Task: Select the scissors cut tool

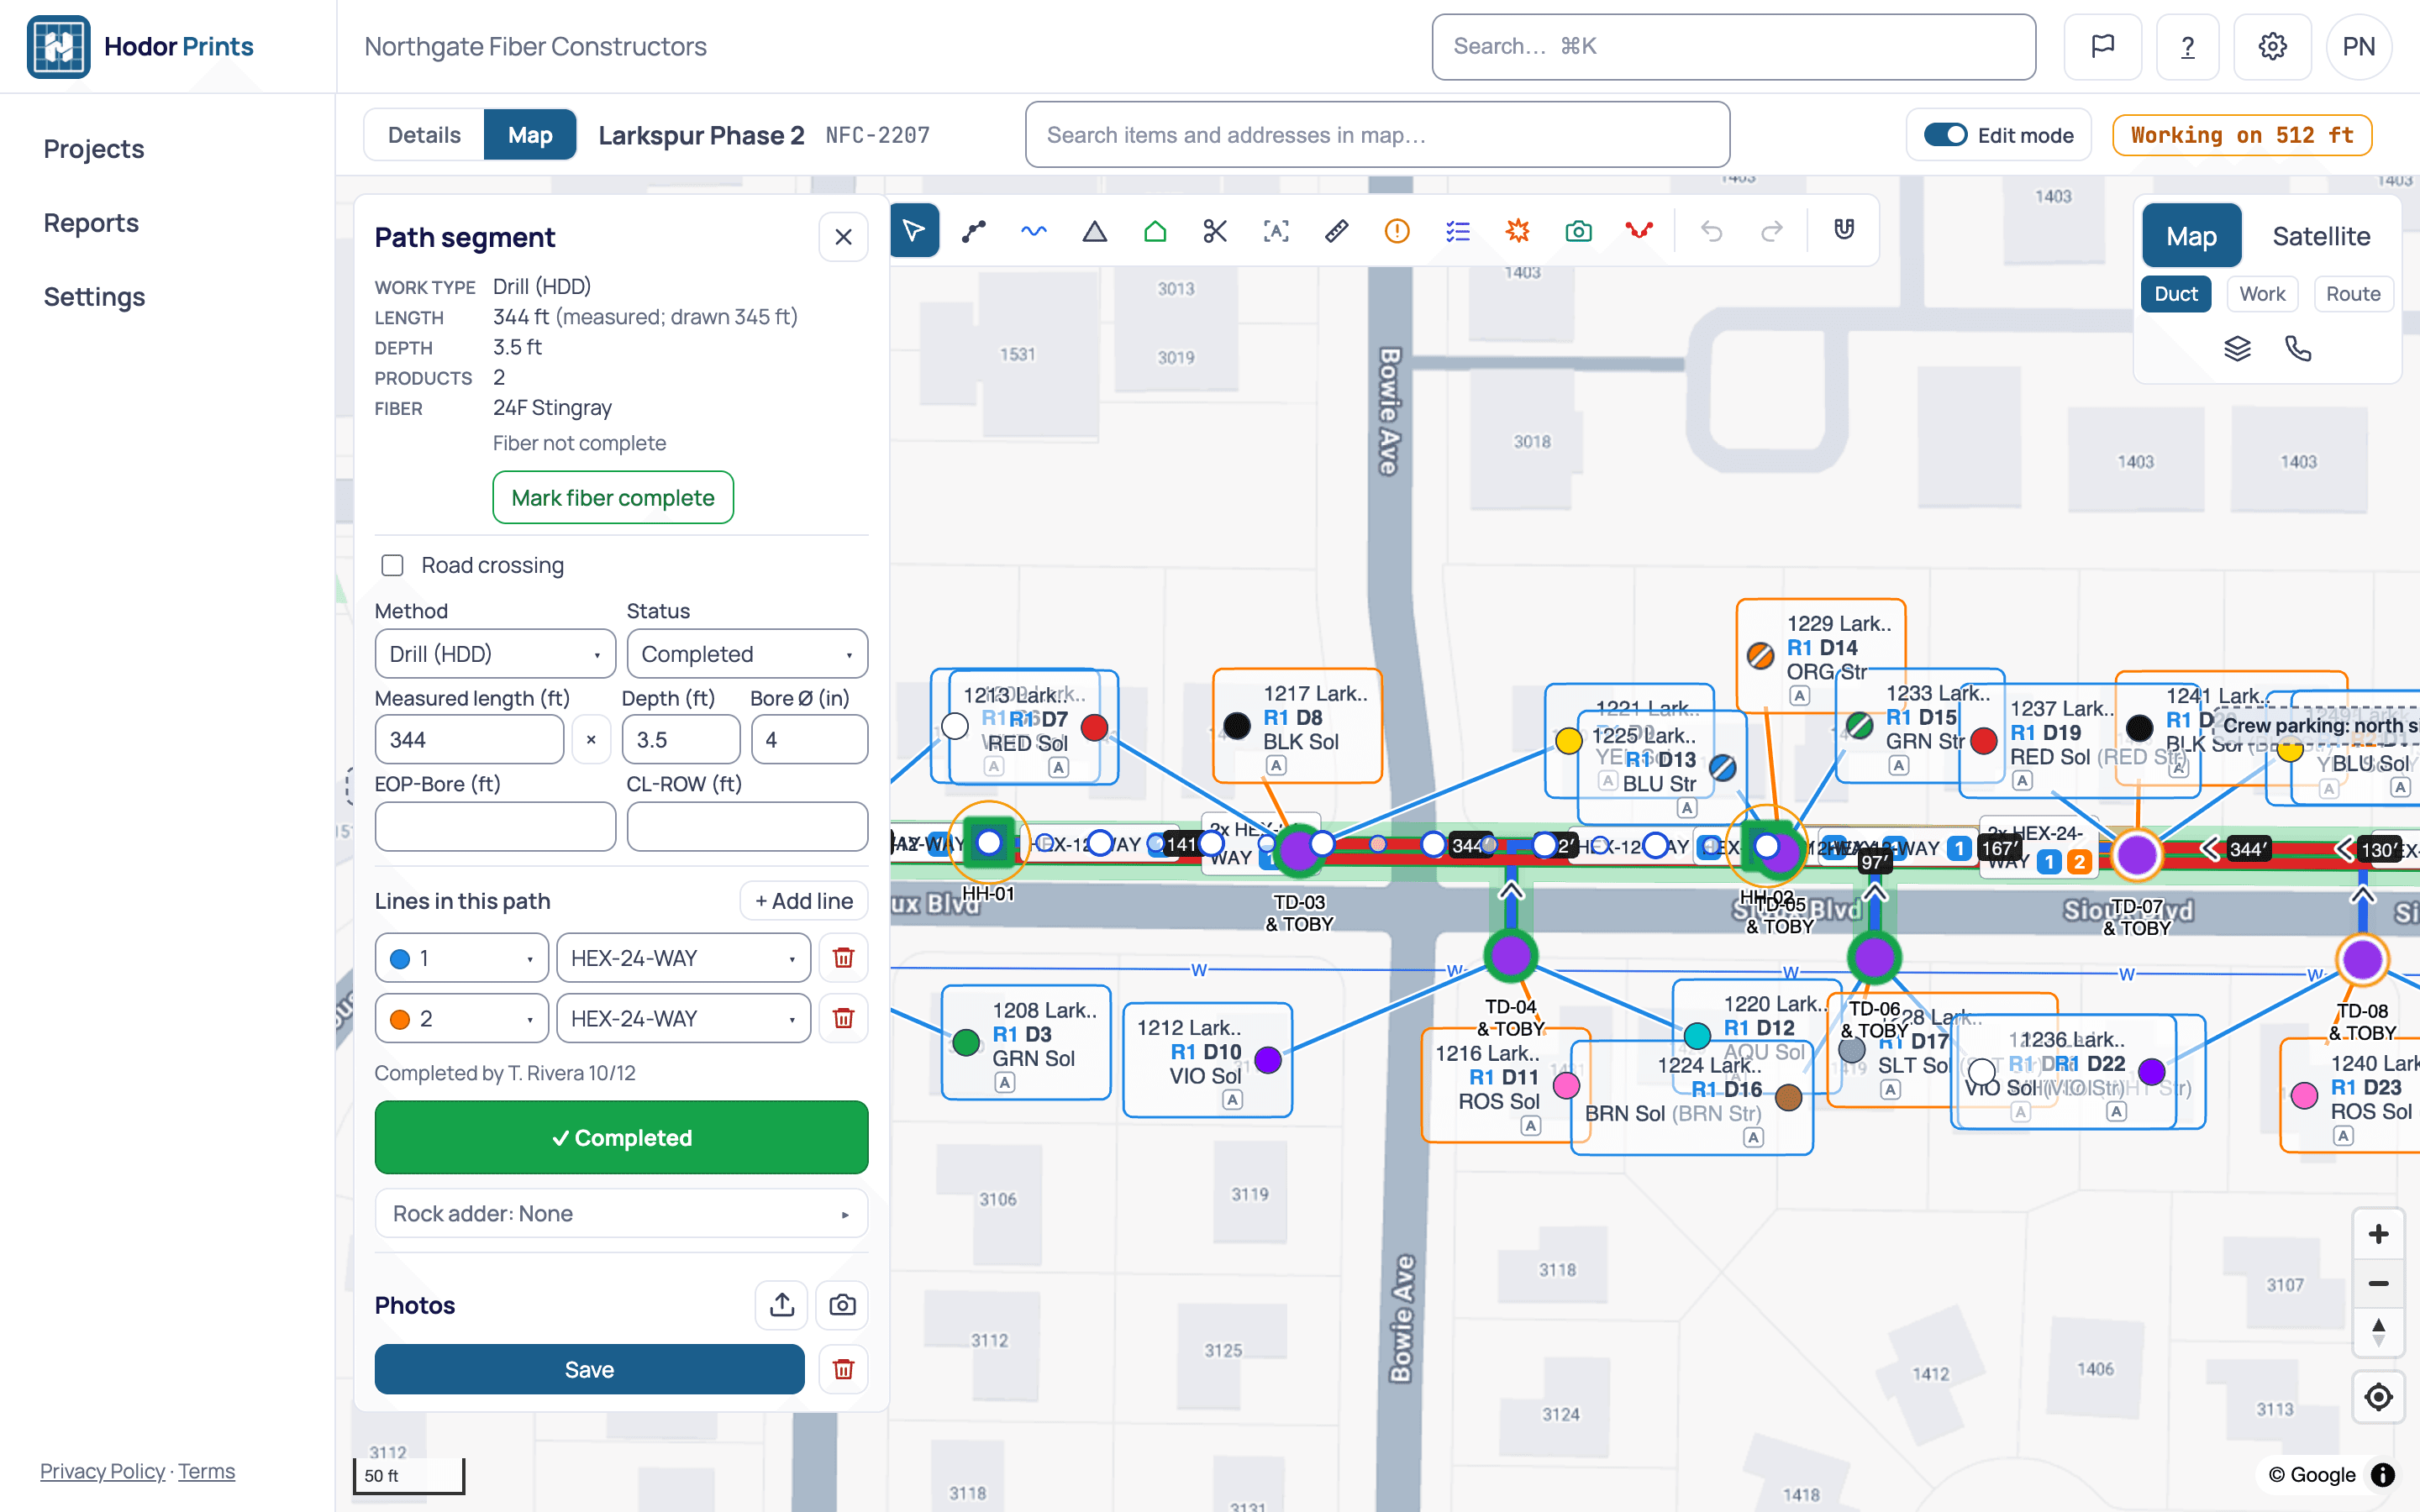Action: pyautogui.click(x=1215, y=231)
